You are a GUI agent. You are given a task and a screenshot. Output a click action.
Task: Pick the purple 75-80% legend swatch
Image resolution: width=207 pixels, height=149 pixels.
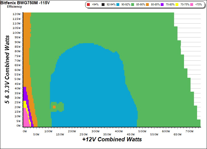point(162,5)
